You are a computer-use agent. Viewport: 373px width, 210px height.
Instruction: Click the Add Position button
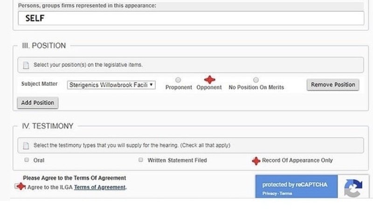coord(38,103)
